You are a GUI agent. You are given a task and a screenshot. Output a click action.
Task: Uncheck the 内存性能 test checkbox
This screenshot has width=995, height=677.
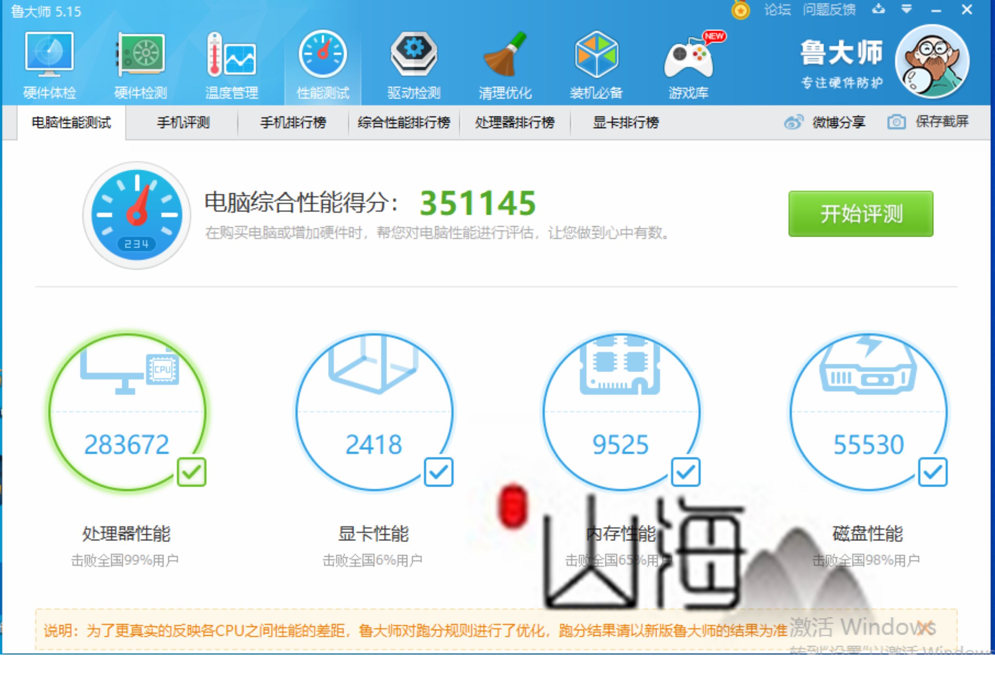pos(685,472)
